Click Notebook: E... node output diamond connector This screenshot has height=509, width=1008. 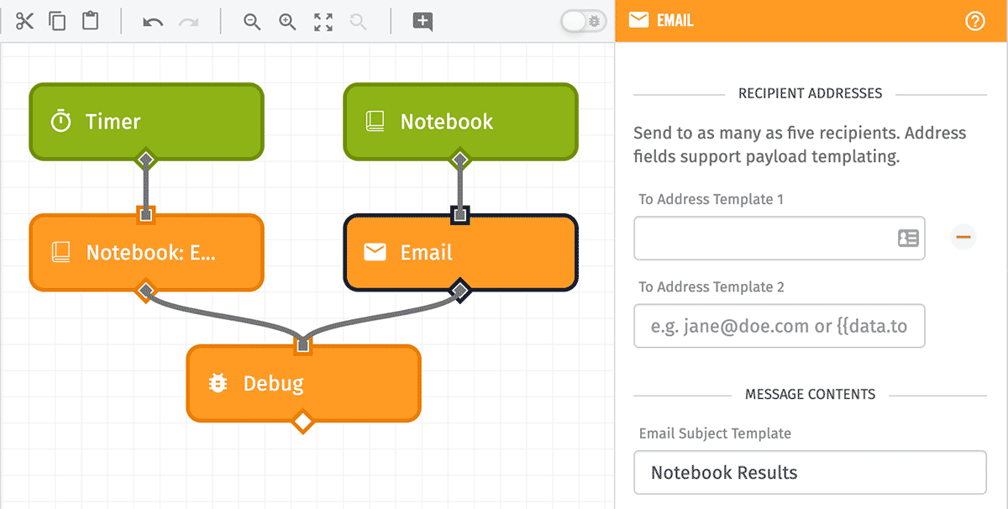tap(146, 291)
